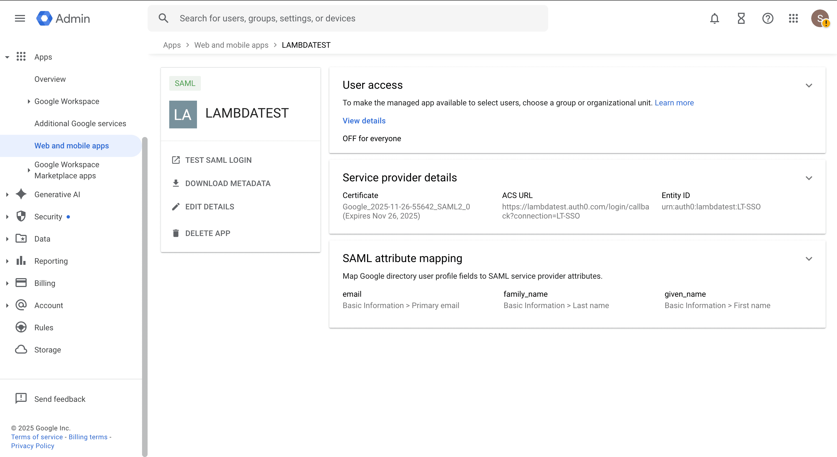Screen dimensions: 837x457
Task: Open the Google apps grid launcher
Action: tap(793, 19)
